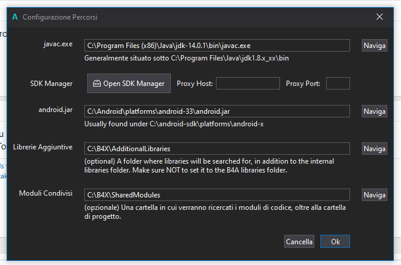Open SDK Manager
This screenshot has height=265, width=401.
129,84
